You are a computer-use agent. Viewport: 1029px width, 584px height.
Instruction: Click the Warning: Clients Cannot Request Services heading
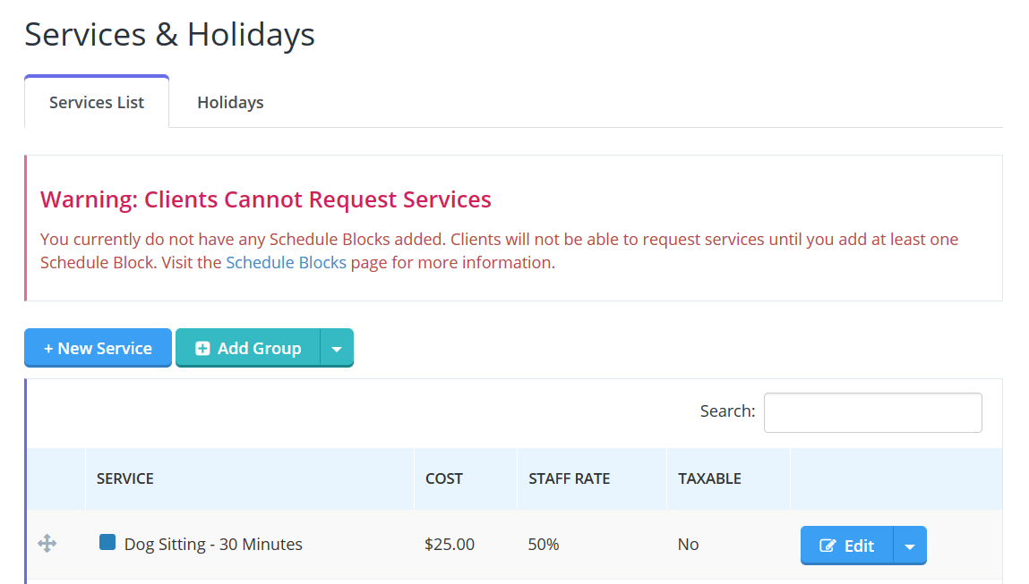266,199
